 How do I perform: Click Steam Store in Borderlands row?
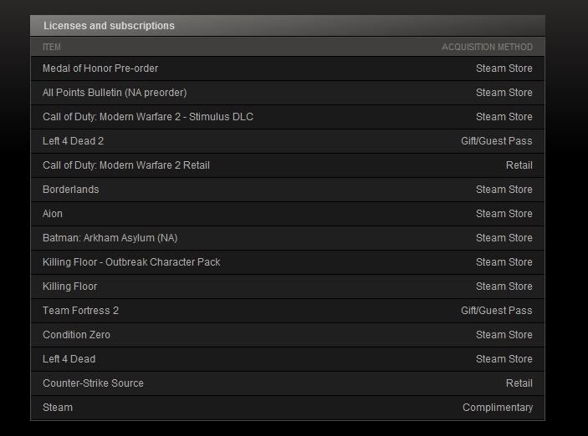tap(504, 190)
